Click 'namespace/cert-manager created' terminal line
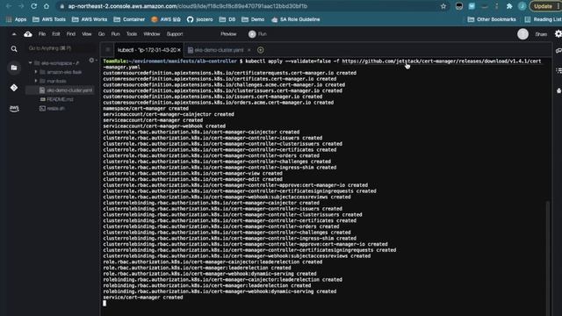This screenshot has width=562, height=316. point(146,108)
